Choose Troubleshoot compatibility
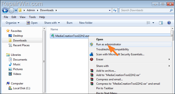This screenshot has height=94, width=175. pos(112,49)
